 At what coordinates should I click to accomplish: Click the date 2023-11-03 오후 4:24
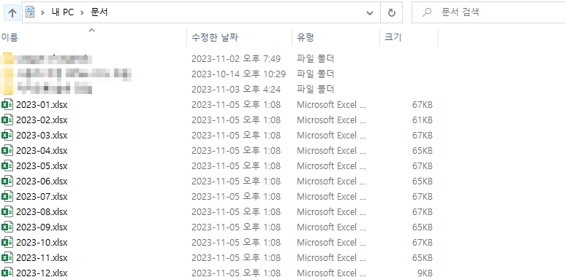(x=236, y=89)
